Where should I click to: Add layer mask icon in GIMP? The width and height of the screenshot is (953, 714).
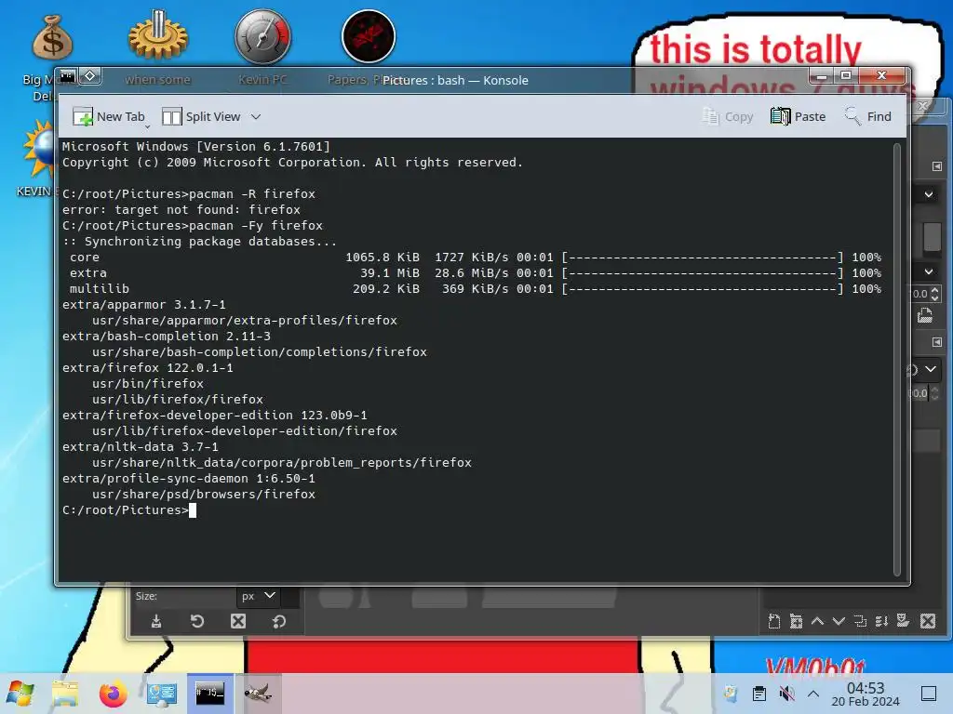pyautogui.click(x=903, y=621)
